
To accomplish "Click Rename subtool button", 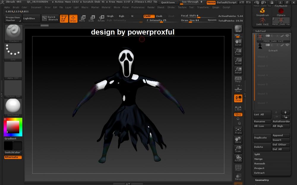I will pyautogui.click(x=262, y=121).
